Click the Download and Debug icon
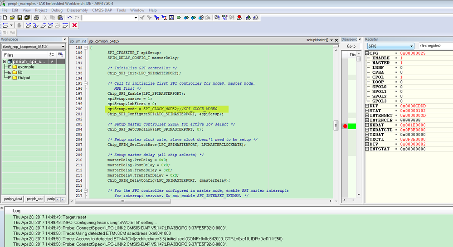453x247 pixels. pos(248,18)
